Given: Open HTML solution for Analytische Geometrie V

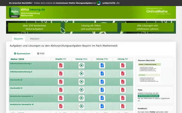Looking at the screenshot, I should 102,98.
